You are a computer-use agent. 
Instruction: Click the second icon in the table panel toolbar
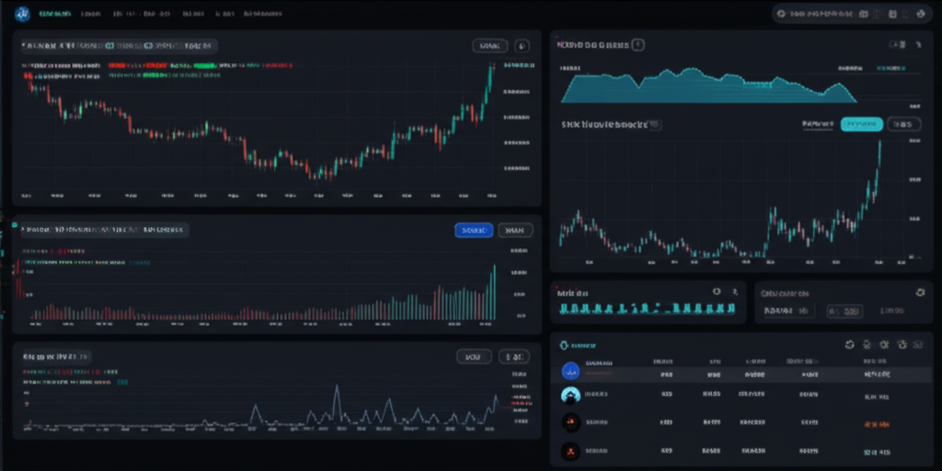pos(867,345)
